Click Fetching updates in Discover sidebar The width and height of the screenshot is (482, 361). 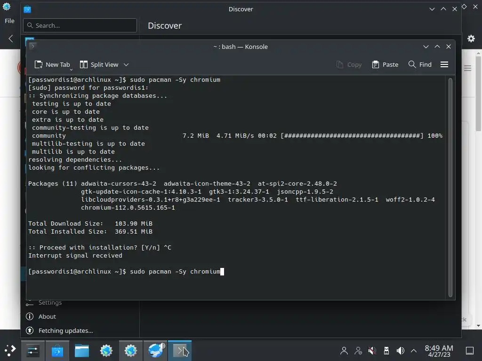(59, 330)
